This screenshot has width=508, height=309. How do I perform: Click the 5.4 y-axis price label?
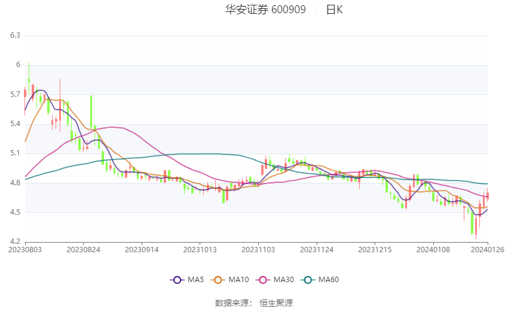(x=15, y=124)
